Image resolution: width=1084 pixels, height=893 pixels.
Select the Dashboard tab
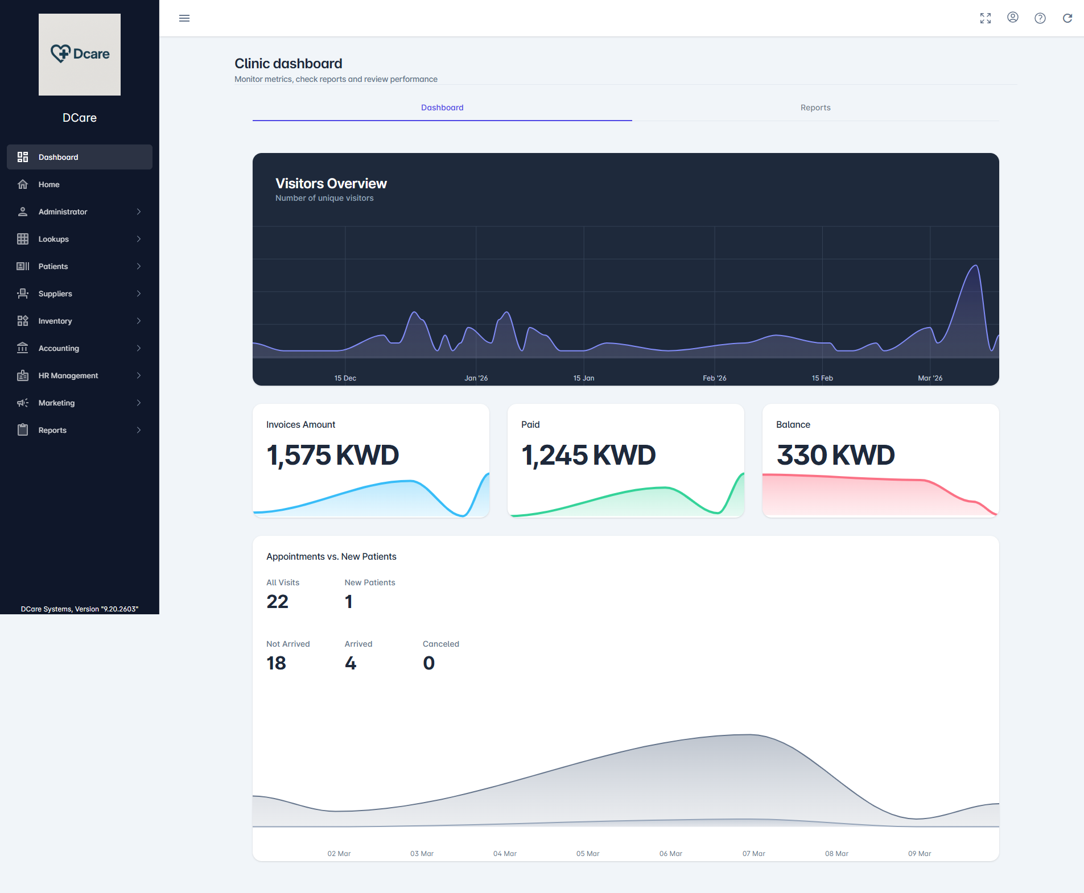[442, 108]
